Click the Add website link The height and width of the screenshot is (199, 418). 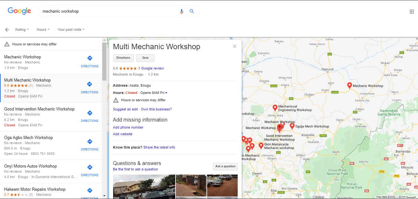tap(123, 134)
